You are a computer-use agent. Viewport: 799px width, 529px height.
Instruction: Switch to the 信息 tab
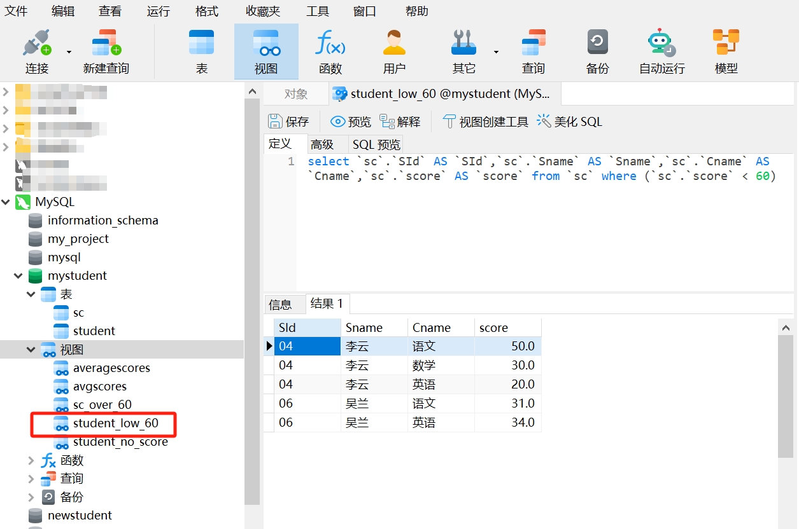[x=280, y=305]
